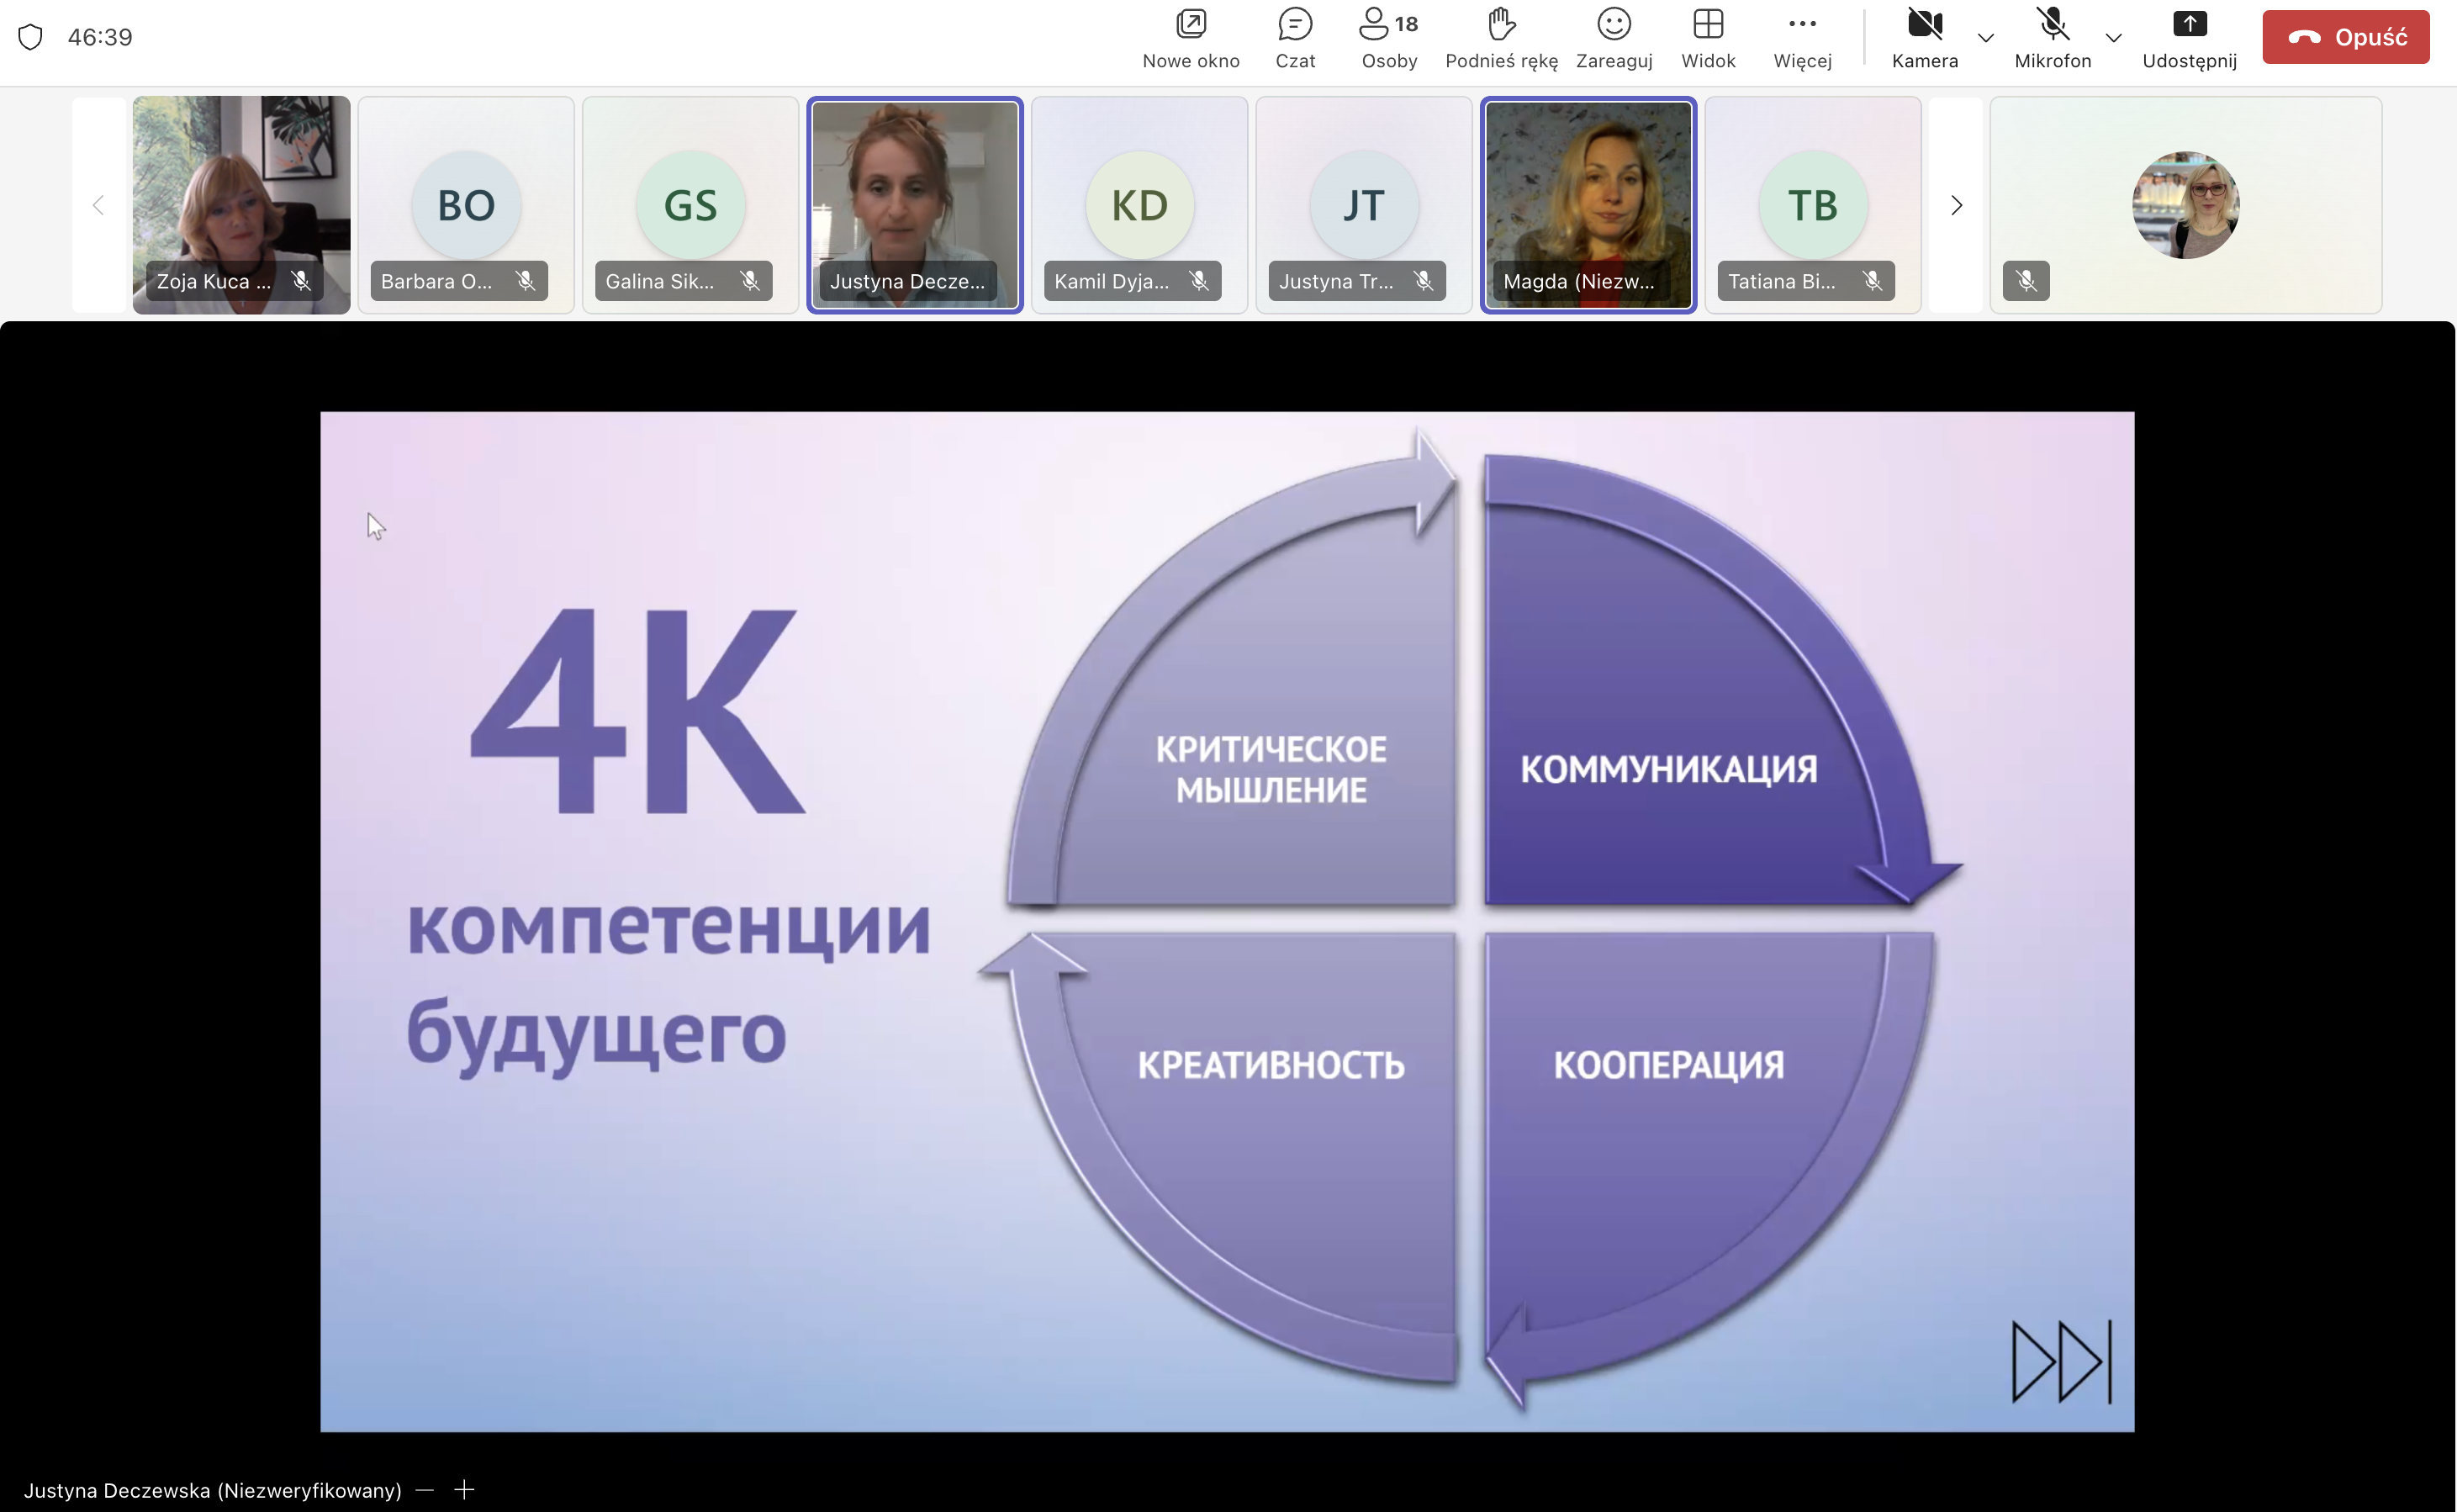Select Justyna Deczewska's video thumbnail
Screen dimensions: 2457x1512
(x=915, y=205)
